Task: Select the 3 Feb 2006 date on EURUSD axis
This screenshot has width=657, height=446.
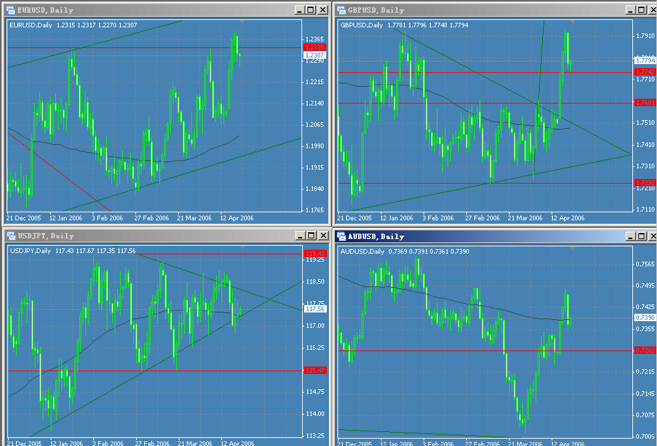Action: tap(107, 218)
